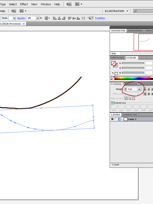
Task: Click the STROKE panel tab
Action: coord(116,84)
